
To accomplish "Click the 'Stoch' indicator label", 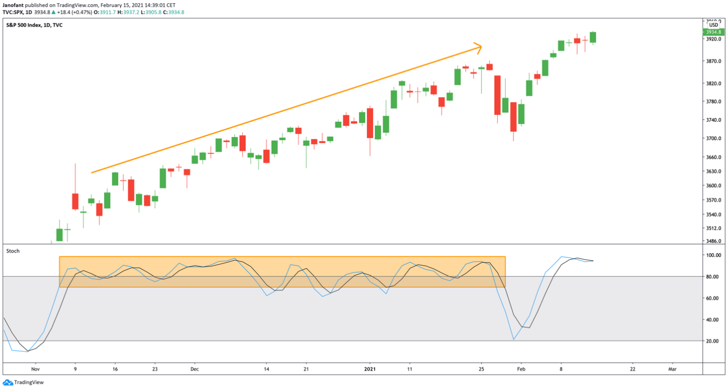I will (x=13, y=251).
